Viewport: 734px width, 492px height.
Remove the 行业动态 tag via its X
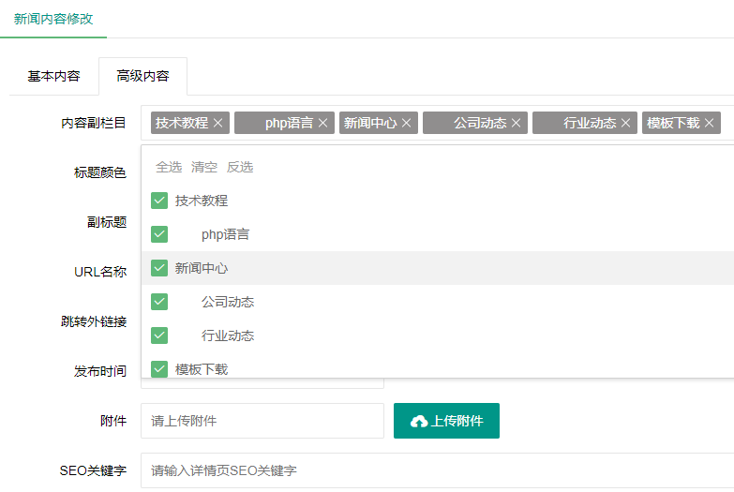coord(626,123)
